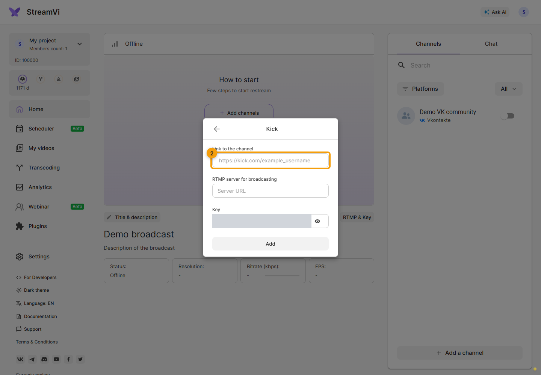541x375 pixels.
Task: Switch to Dark theme
Action: point(32,290)
